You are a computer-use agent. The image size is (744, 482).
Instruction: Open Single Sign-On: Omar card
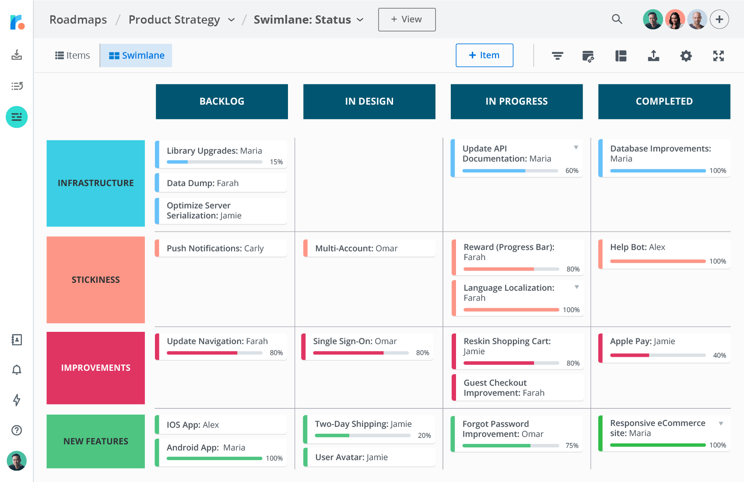point(368,346)
